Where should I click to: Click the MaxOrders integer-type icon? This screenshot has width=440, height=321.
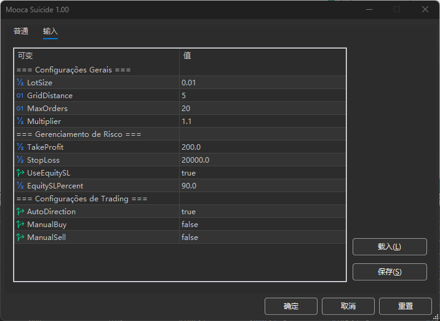point(20,109)
